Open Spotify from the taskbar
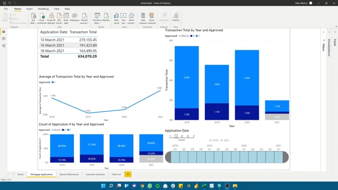The image size is (338, 190). 157,186
